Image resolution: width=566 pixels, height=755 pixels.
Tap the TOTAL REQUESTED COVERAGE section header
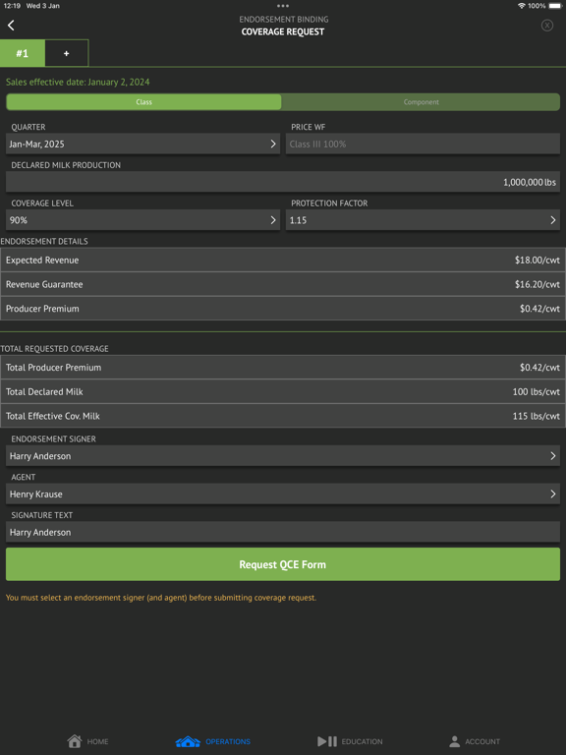[54, 349]
